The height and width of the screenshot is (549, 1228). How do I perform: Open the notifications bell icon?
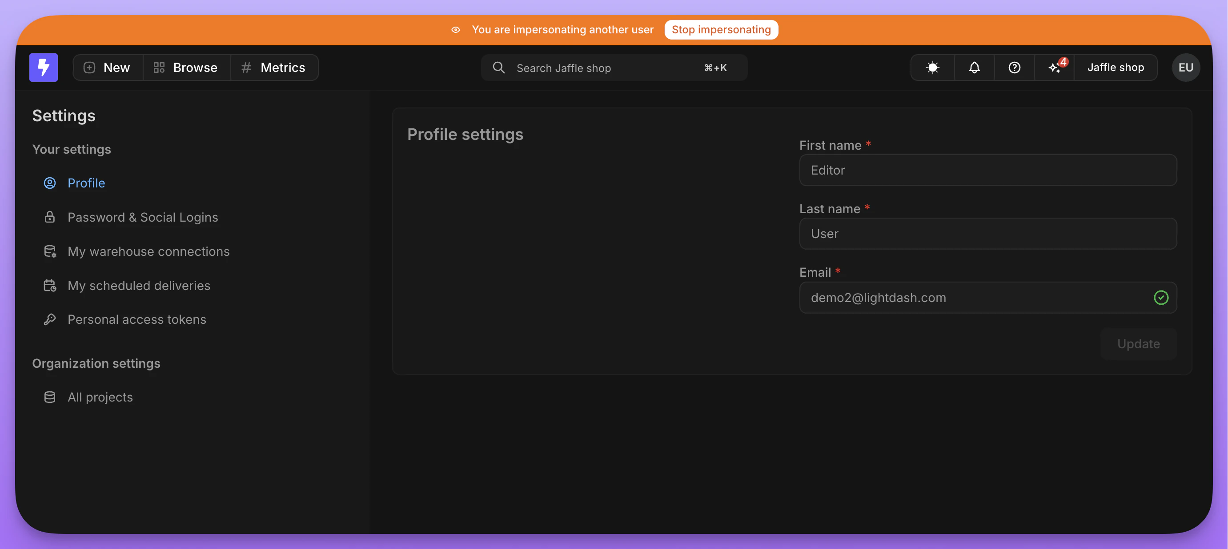(974, 67)
